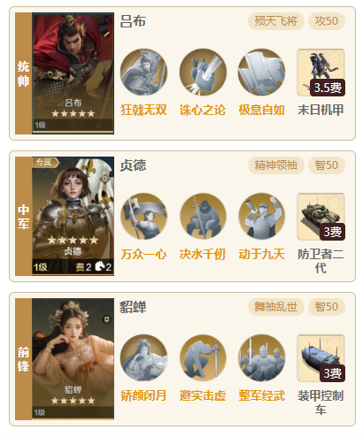Image resolution: width=363 pixels, height=437 pixels.
Task: Click the 狂戟无双 skill icon
Action: coord(143,73)
